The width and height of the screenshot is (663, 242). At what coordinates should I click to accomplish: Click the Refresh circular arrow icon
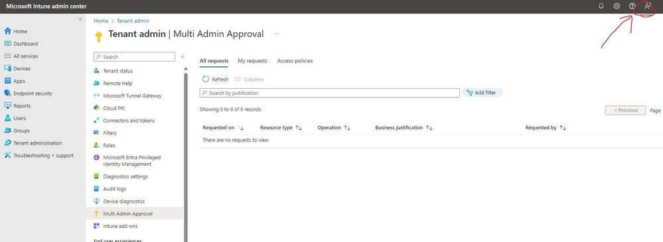point(206,79)
